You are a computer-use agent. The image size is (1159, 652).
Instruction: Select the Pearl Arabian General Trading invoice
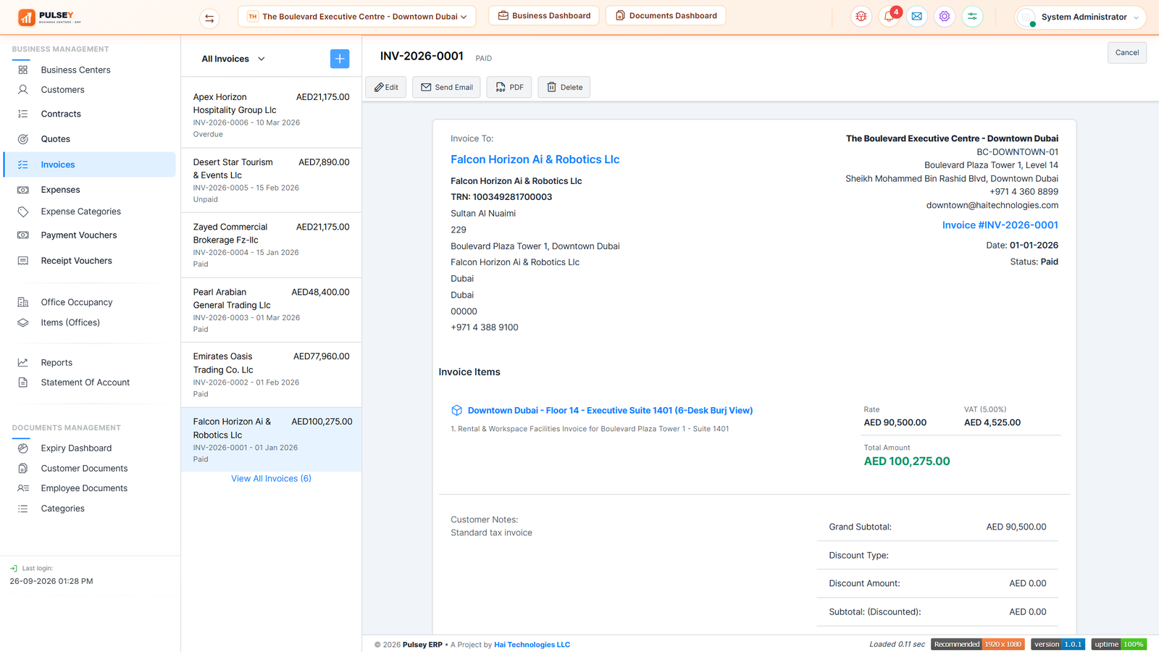pos(271,310)
